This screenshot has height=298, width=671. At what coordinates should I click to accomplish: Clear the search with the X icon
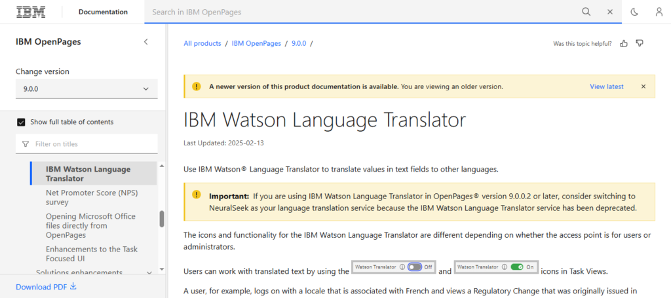point(610,12)
